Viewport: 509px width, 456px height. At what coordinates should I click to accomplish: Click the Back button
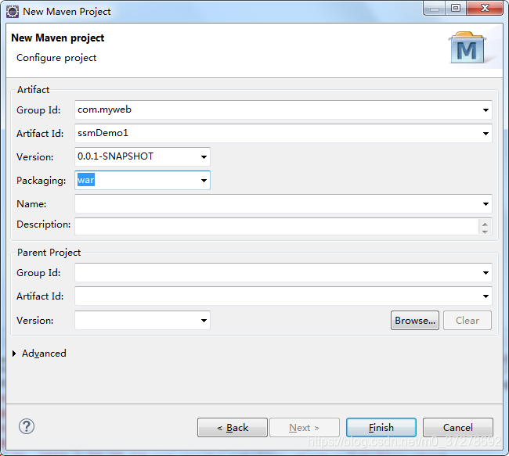(233, 428)
